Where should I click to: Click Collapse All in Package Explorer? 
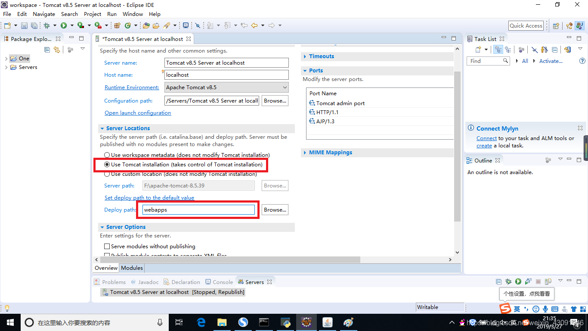[x=47, y=50]
